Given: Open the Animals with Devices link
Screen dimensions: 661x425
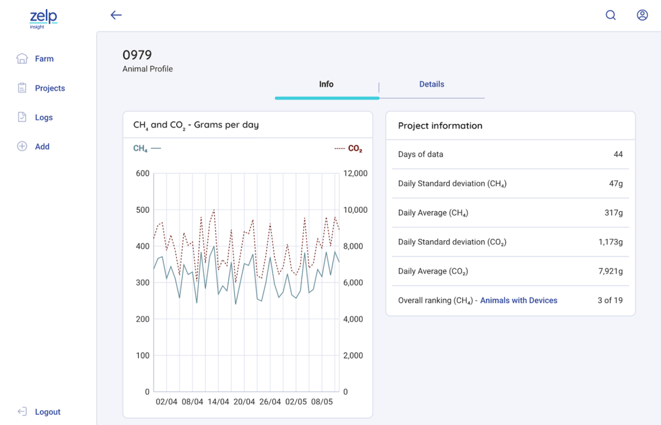Looking at the screenshot, I should click(518, 300).
